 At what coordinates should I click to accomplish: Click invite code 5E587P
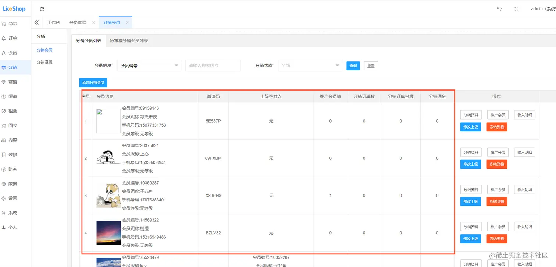[x=213, y=121]
